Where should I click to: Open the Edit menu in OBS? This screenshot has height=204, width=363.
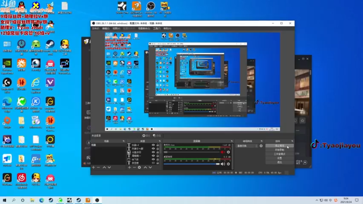click(x=106, y=29)
